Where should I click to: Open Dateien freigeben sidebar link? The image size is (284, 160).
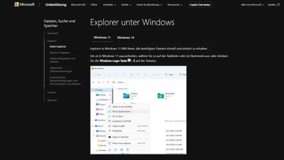point(60,53)
